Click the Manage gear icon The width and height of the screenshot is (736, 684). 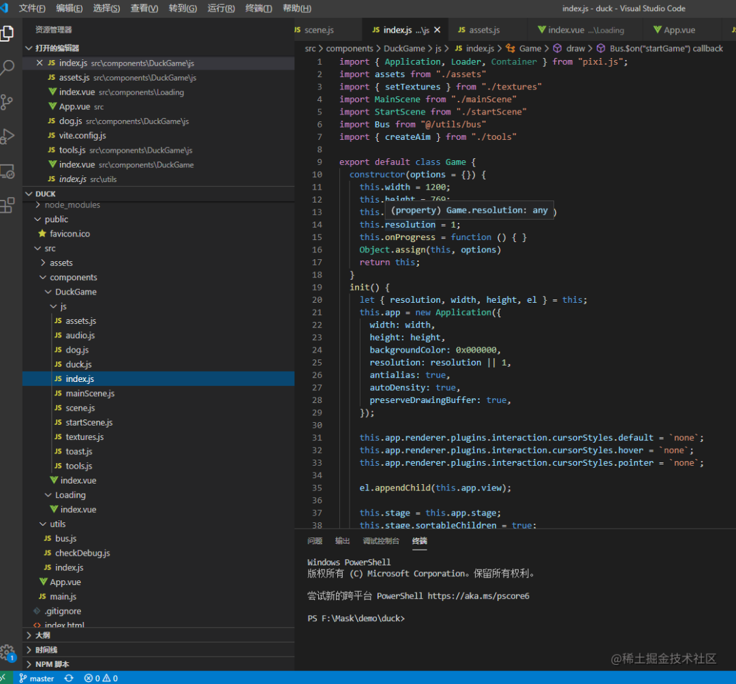(x=7, y=651)
